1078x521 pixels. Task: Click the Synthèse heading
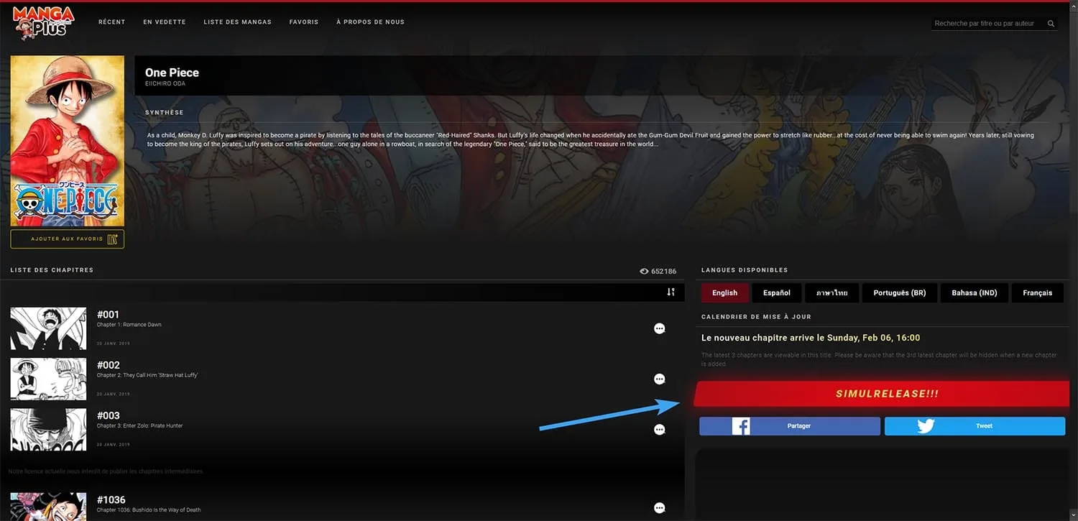tap(165, 113)
